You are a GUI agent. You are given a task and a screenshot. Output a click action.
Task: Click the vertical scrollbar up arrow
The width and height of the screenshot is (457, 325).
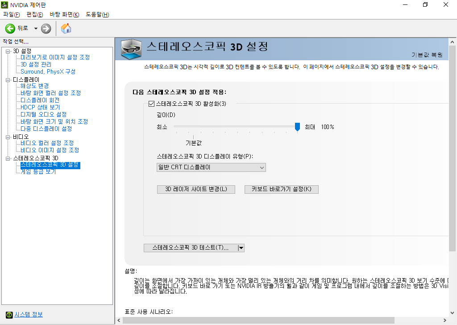point(453,42)
